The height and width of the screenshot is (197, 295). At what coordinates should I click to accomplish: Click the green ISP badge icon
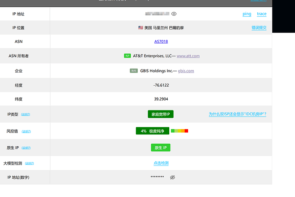127,56
